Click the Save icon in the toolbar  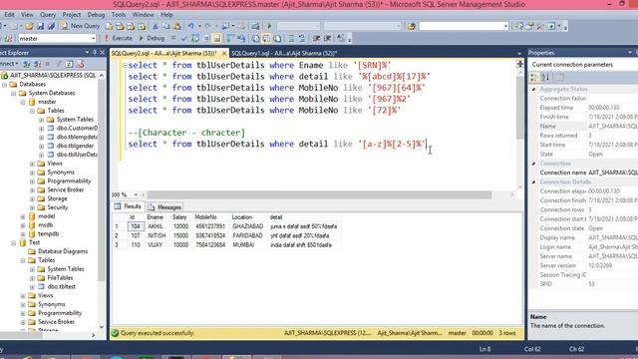(40, 26)
